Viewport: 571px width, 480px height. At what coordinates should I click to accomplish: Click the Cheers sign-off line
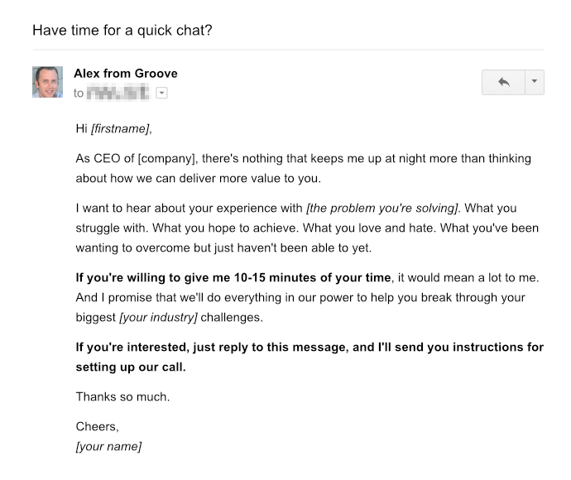(97, 427)
